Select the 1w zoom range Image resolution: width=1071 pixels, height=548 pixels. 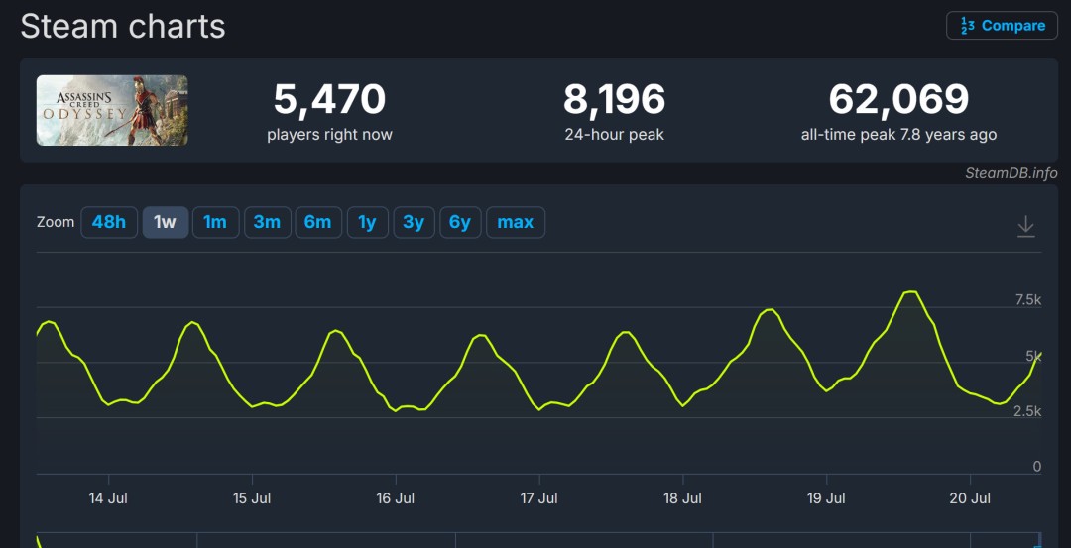pos(166,223)
